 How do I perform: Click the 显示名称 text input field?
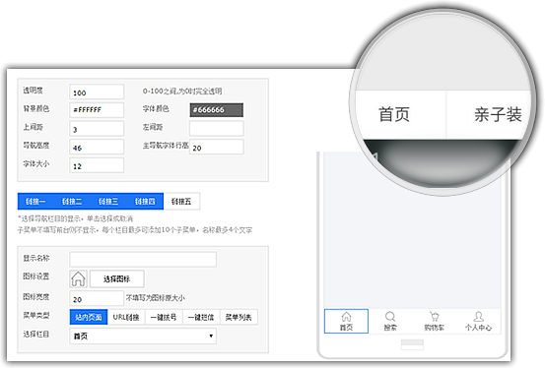(x=143, y=260)
